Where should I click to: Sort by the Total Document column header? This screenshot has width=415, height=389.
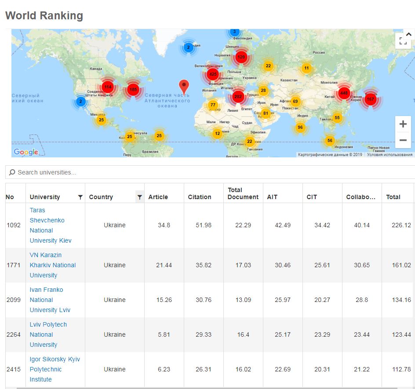[243, 193]
